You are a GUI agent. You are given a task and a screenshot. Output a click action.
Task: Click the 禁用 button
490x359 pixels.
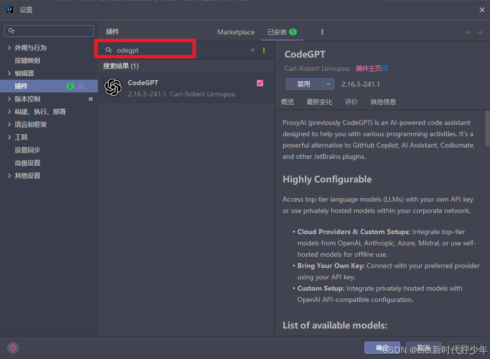pyautogui.click(x=304, y=84)
